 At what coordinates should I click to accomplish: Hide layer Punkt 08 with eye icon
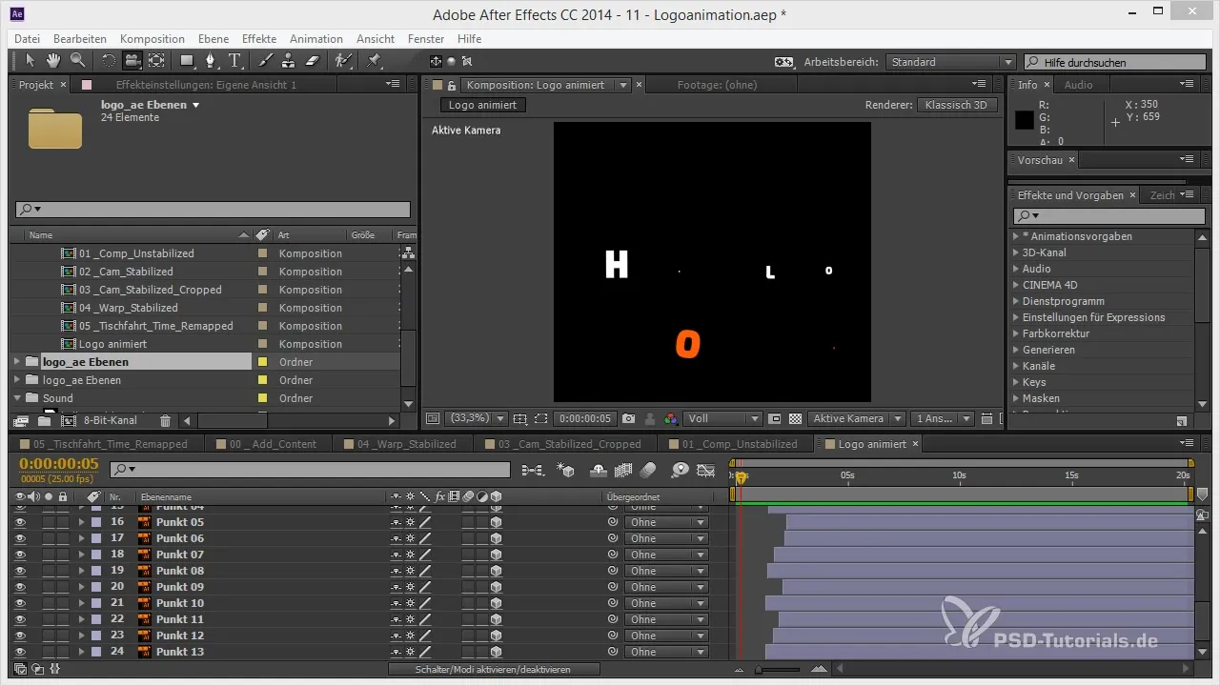coord(20,571)
